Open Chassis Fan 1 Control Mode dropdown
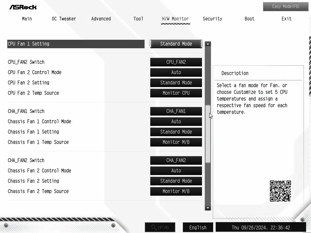The height and width of the screenshot is (233, 311). click(x=176, y=121)
